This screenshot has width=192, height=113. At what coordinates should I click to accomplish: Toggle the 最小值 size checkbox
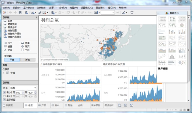tap(4, 92)
